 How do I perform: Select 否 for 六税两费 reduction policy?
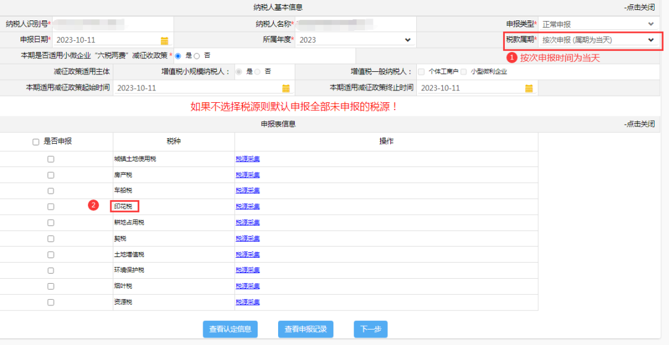(x=197, y=56)
